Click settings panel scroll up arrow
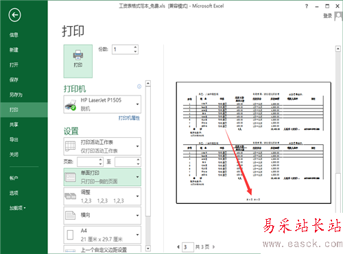The height and width of the screenshot is (254, 343). tap(148, 83)
